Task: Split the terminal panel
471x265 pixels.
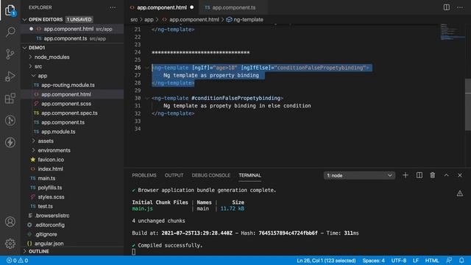Action: pos(419,175)
